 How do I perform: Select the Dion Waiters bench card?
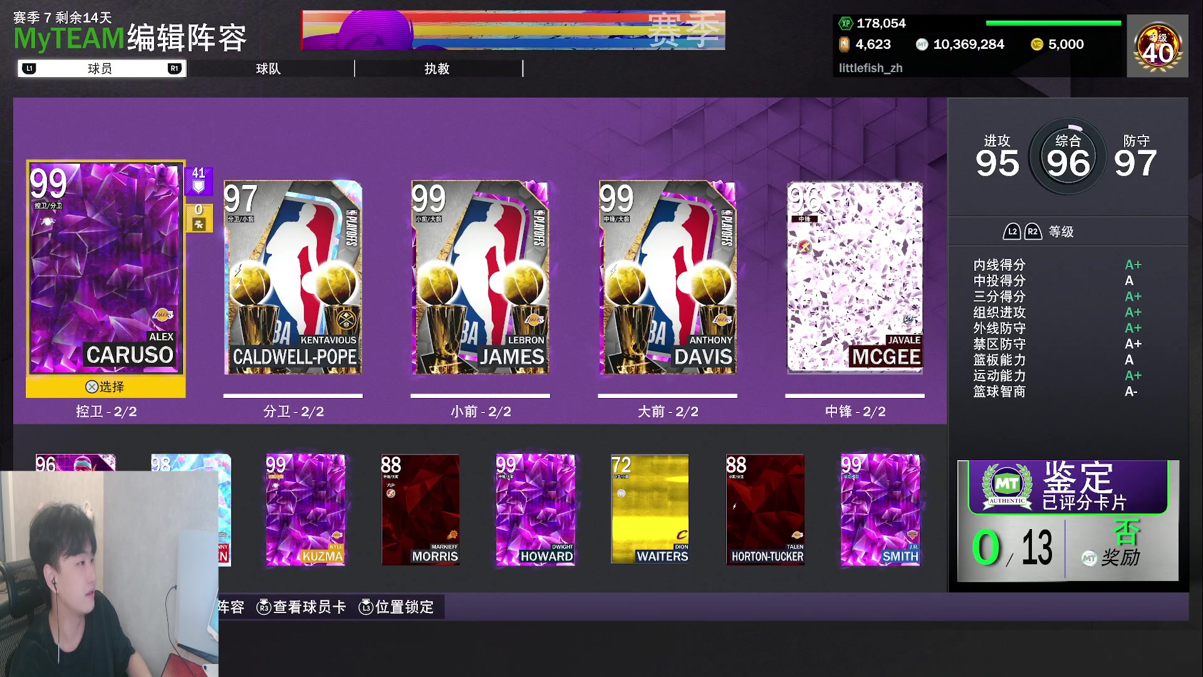(x=650, y=510)
